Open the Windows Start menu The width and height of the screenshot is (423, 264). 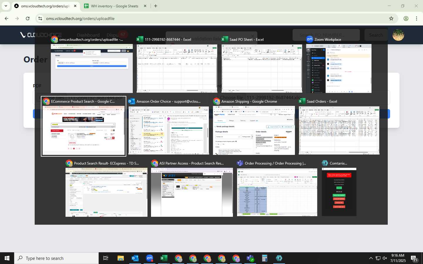7,258
